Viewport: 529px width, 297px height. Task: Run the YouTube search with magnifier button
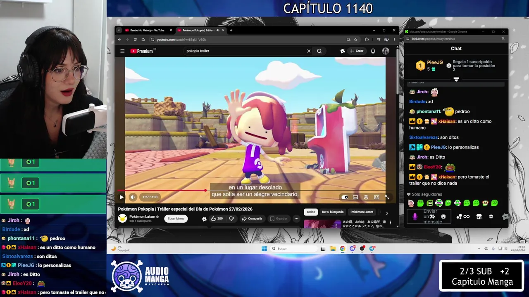319,51
